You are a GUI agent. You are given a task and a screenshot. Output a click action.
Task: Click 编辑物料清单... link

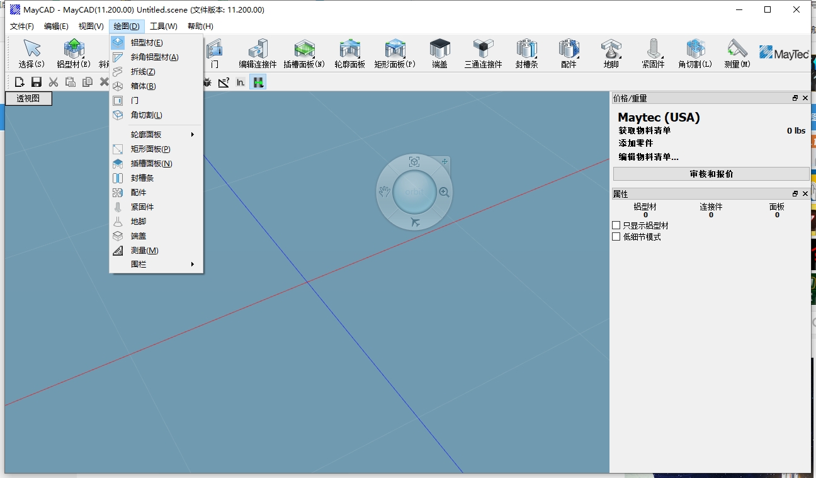[x=648, y=157]
